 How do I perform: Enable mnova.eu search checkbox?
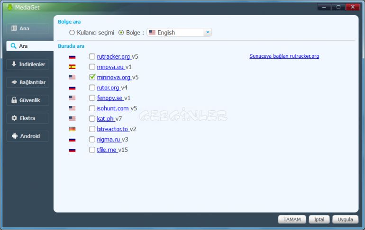[x=92, y=67]
